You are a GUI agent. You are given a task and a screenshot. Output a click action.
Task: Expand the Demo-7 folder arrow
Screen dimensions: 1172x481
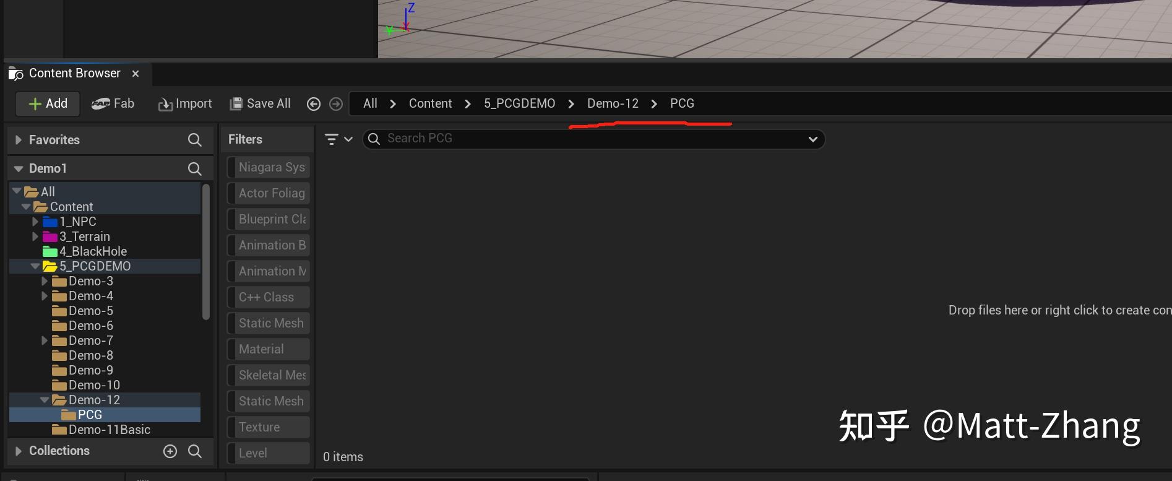point(45,340)
